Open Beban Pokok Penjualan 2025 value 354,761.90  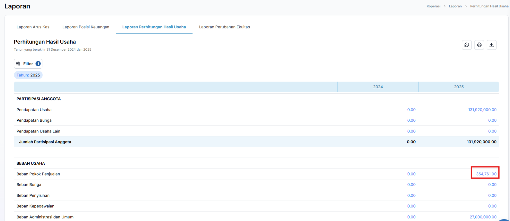[x=486, y=174]
